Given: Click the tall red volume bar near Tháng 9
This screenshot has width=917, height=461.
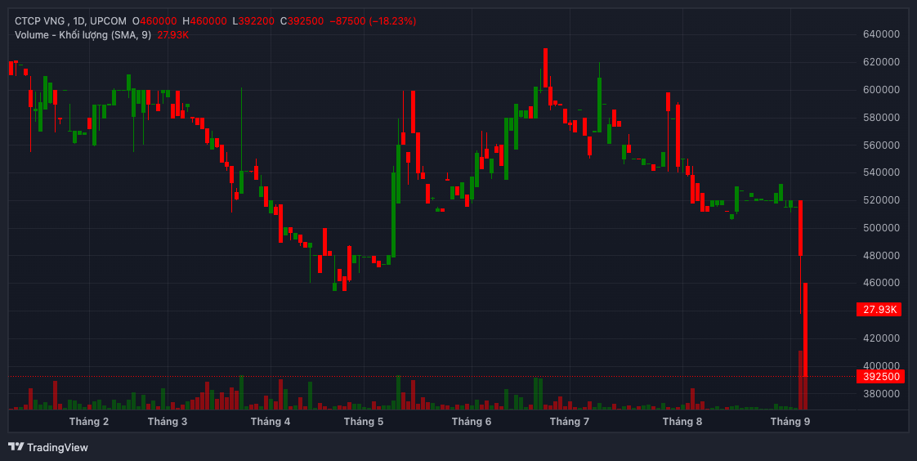Looking at the screenshot, I should click(x=801, y=380).
